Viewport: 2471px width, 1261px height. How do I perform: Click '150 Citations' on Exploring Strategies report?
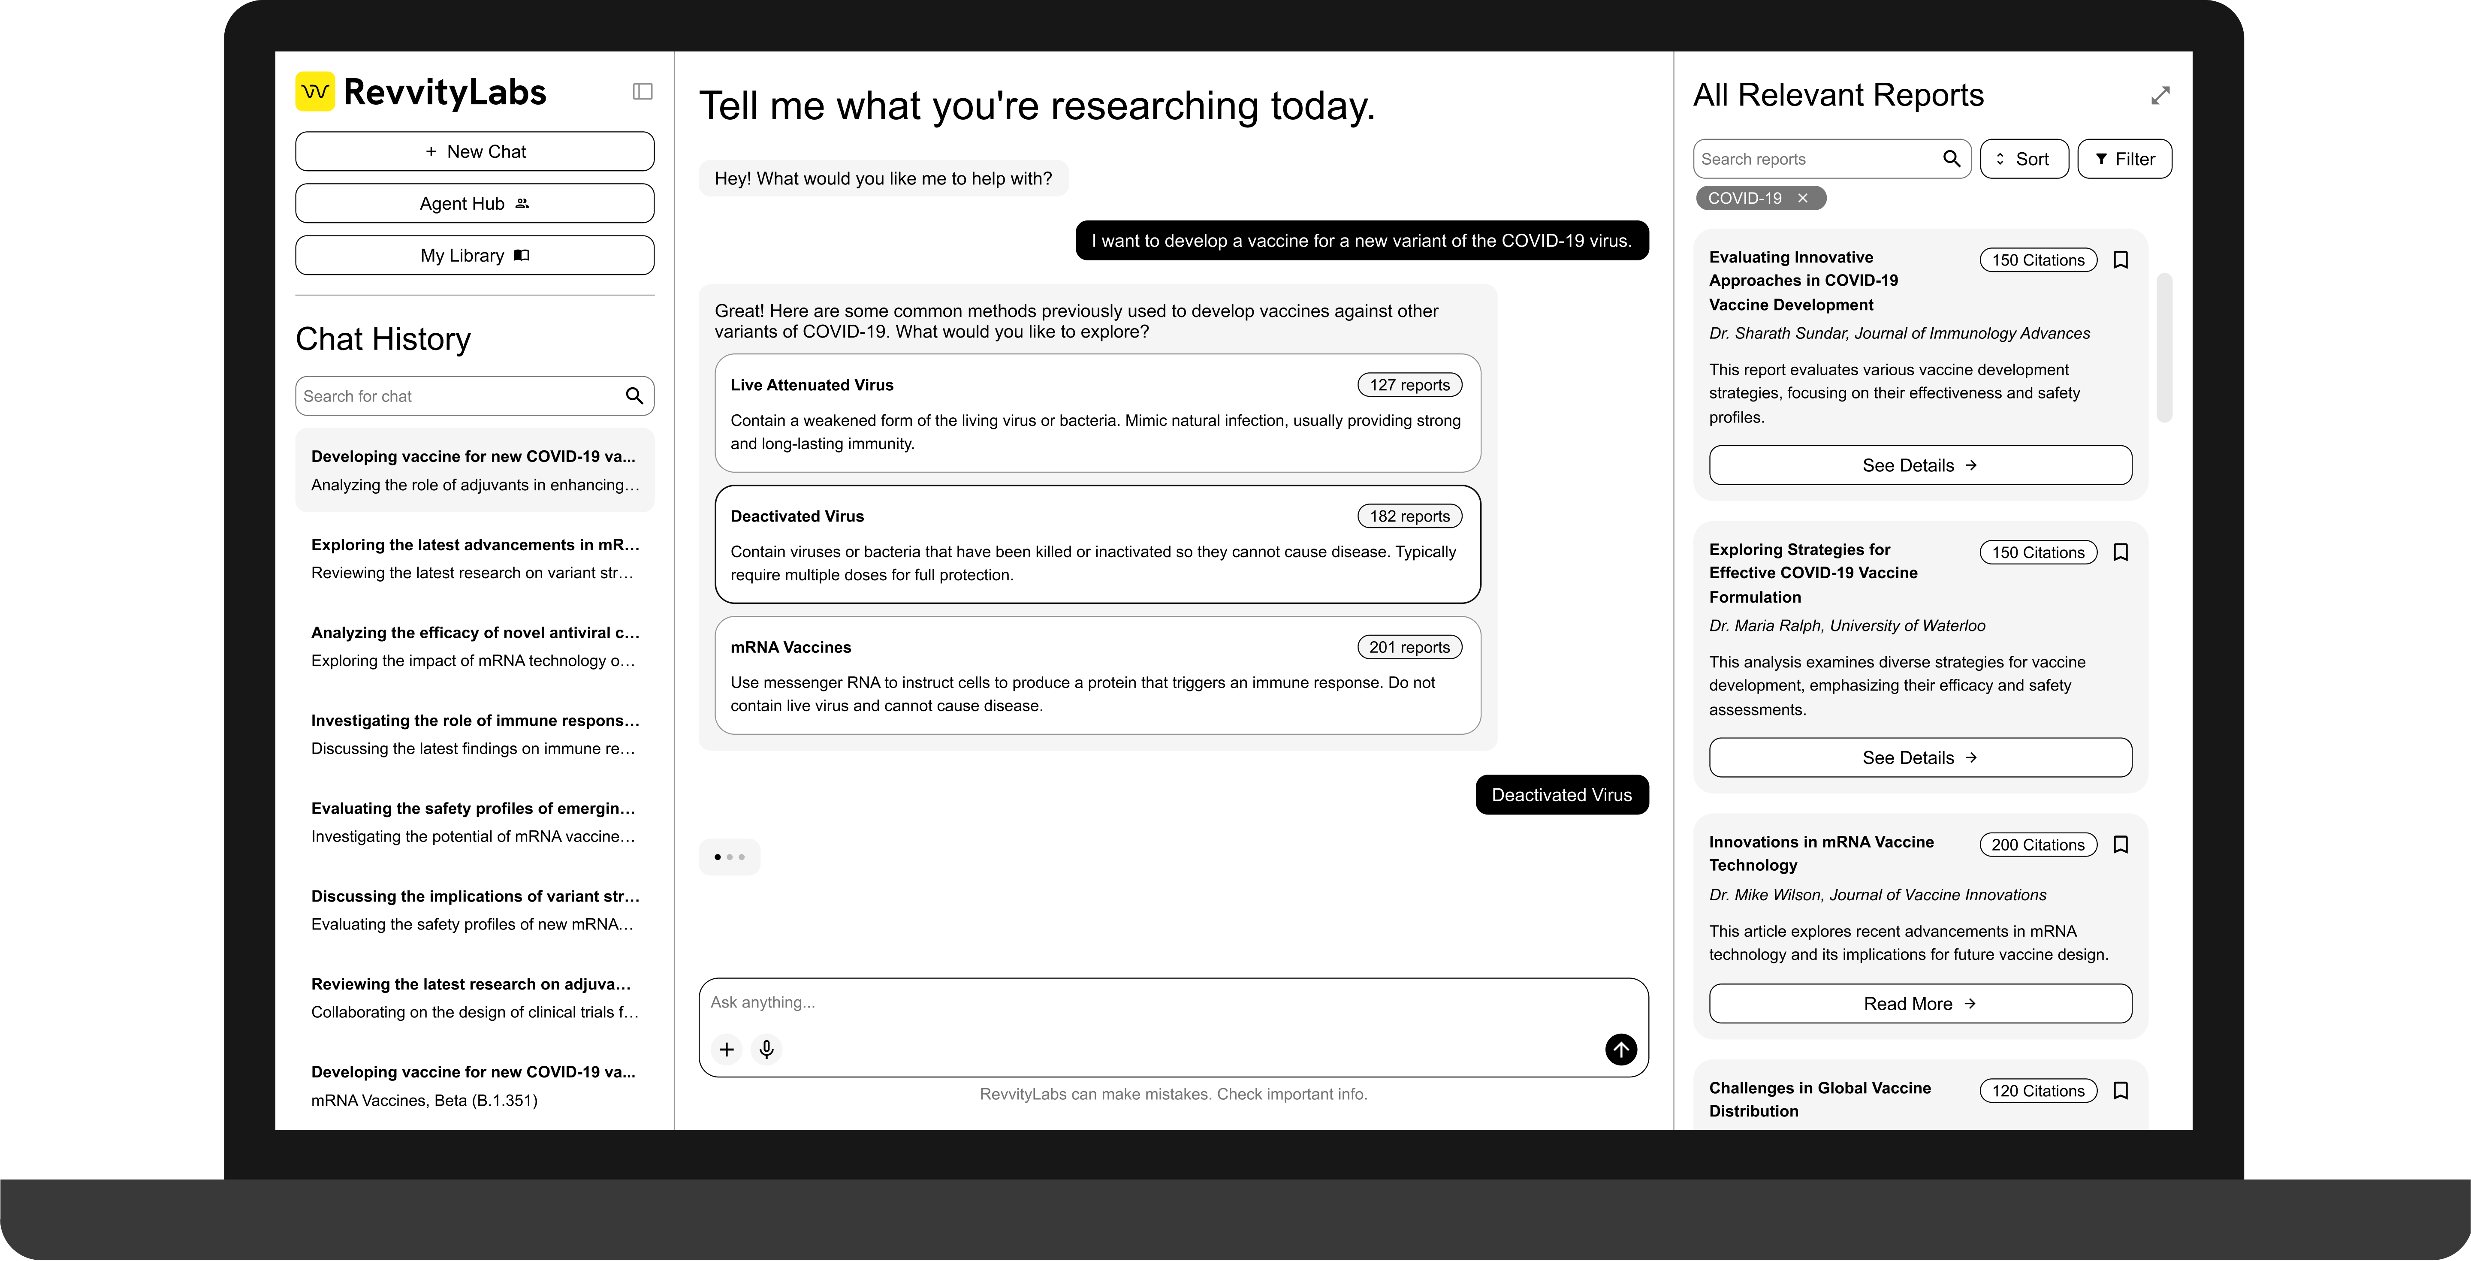point(2038,553)
